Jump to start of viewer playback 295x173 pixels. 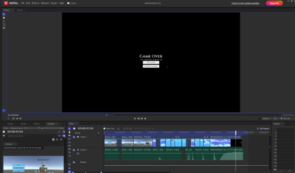[x=135, y=119]
